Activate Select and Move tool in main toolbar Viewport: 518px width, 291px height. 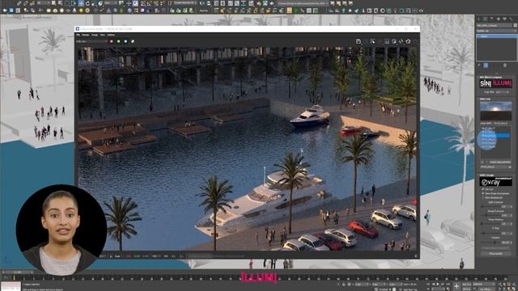point(81,3)
